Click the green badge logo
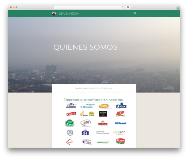Viewport: 188px width, 159px height. coord(70,123)
